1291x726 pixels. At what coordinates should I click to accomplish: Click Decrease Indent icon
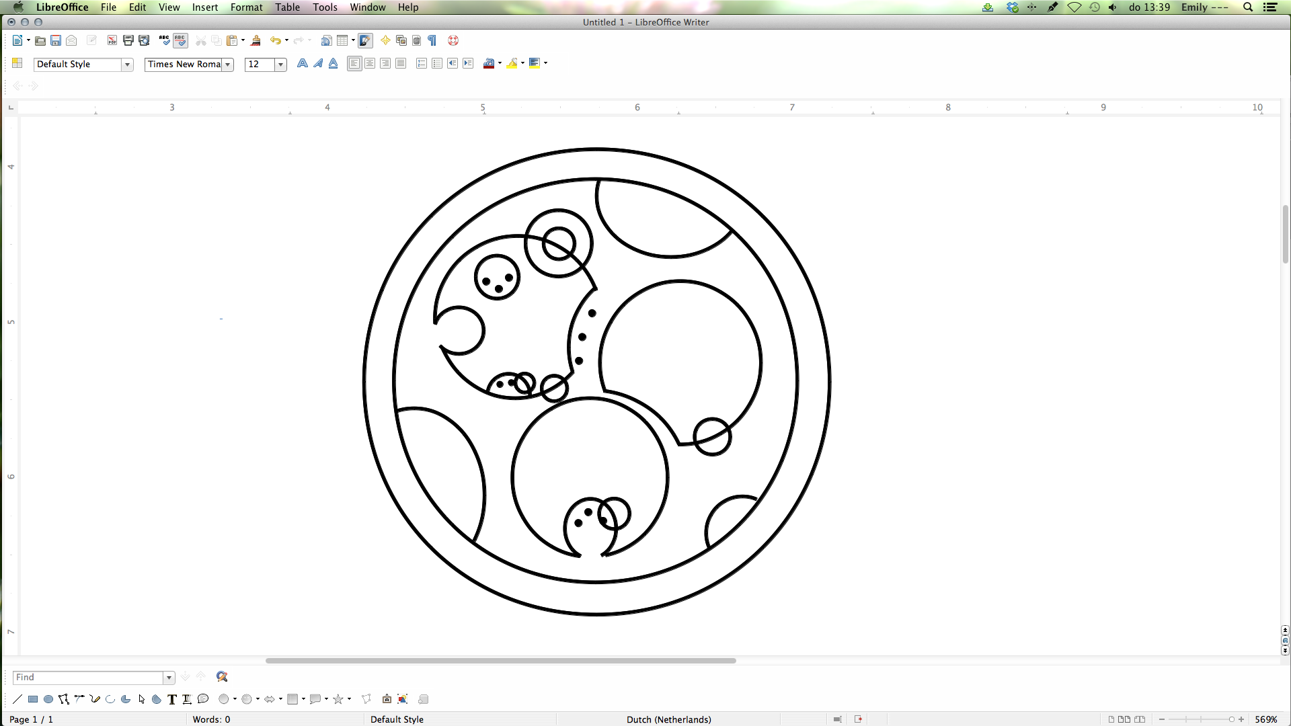point(453,63)
